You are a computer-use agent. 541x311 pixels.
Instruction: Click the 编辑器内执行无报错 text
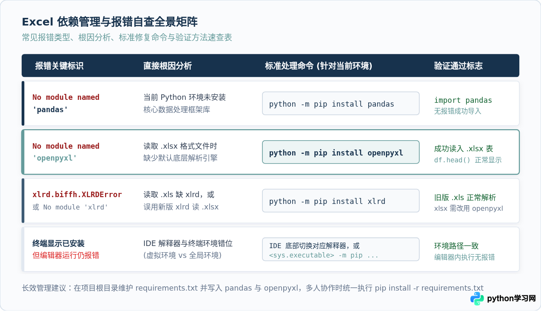(x=464, y=257)
